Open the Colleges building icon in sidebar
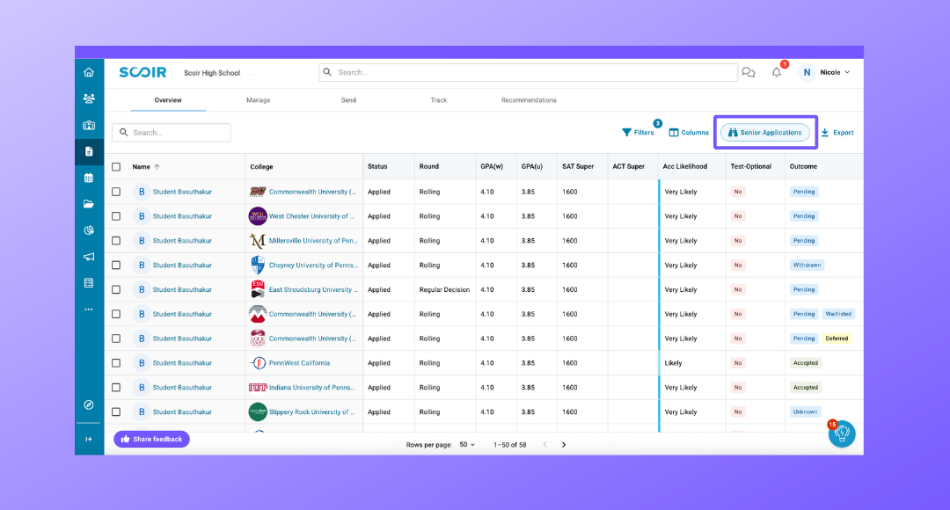This screenshot has width=950, height=510. (x=89, y=126)
